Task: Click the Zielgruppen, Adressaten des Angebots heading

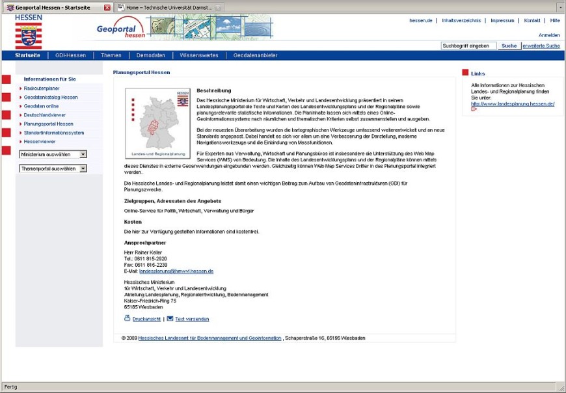Action: point(172,201)
